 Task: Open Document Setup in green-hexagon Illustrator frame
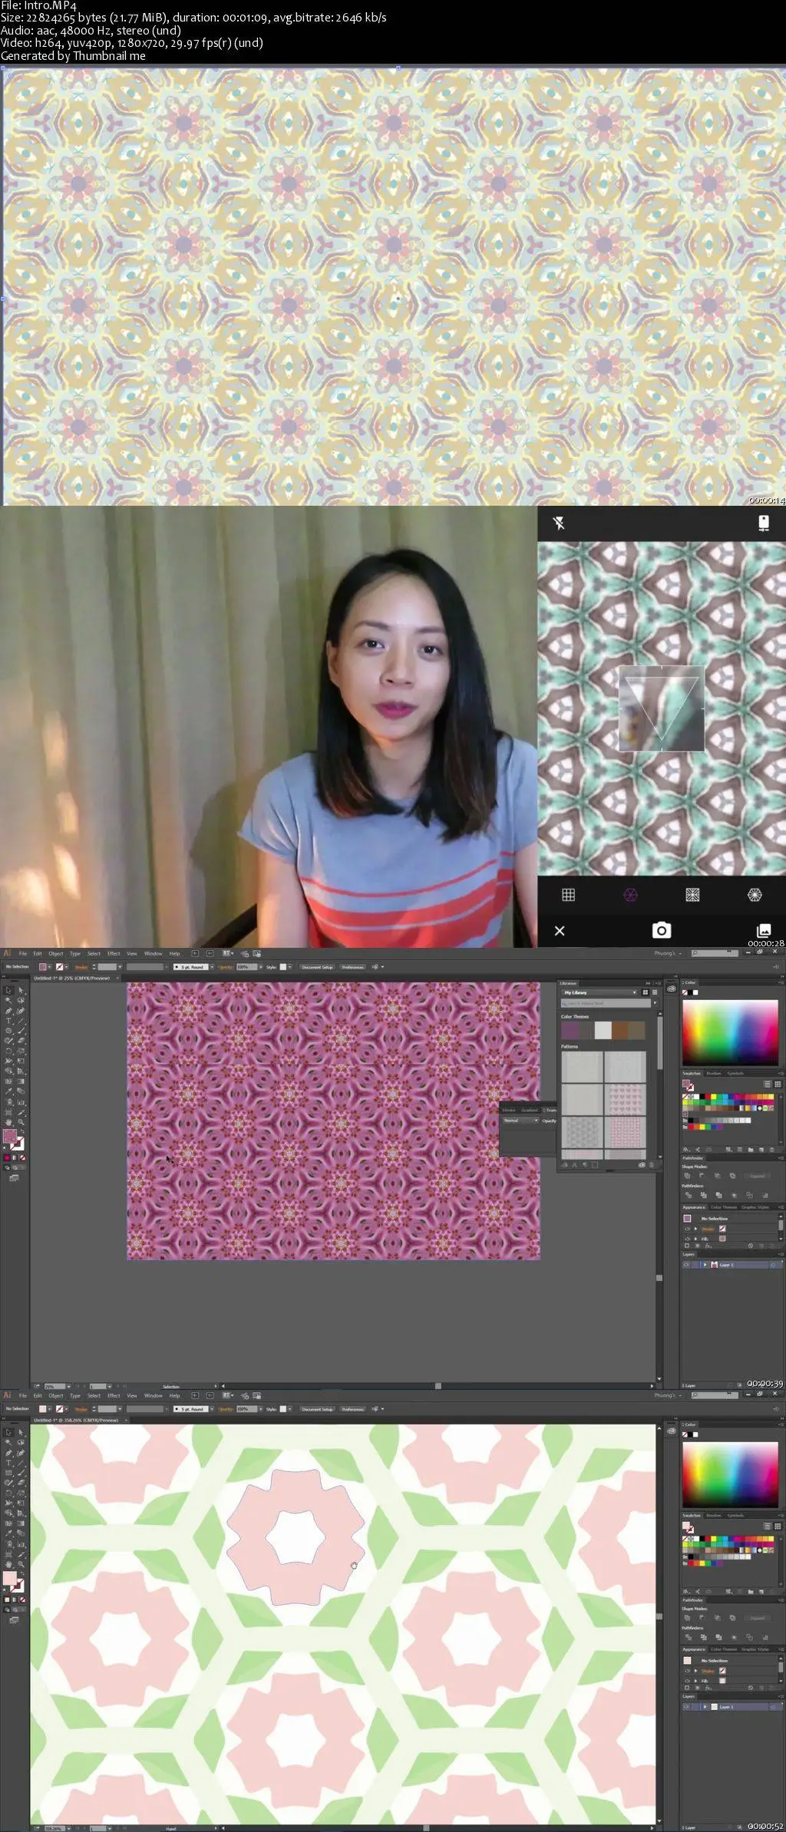[317, 1408]
